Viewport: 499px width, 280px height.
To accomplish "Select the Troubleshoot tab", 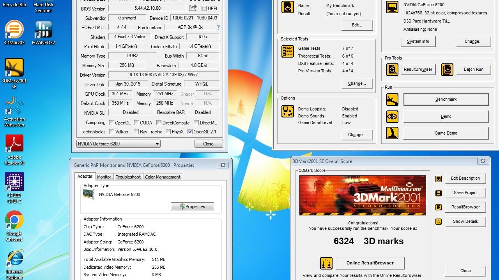I will point(128,177).
